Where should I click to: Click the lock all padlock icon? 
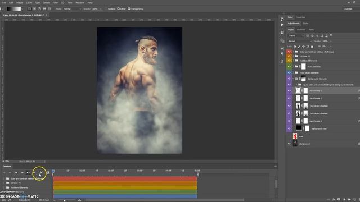click(x=312, y=46)
